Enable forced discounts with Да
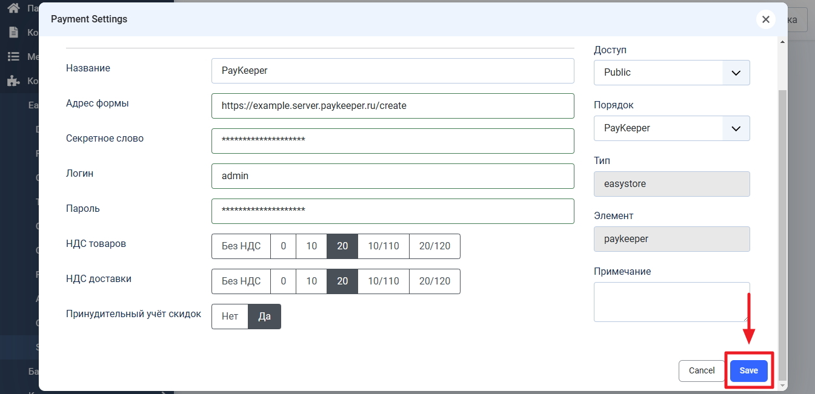This screenshot has width=815, height=394. pyautogui.click(x=265, y=317)
